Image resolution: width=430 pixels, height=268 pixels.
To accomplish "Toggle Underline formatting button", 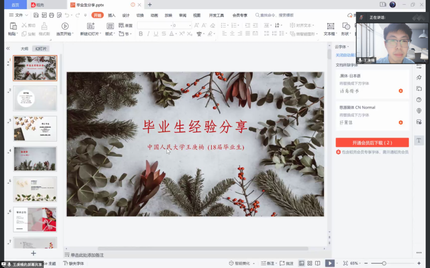I will coord(156,34).
